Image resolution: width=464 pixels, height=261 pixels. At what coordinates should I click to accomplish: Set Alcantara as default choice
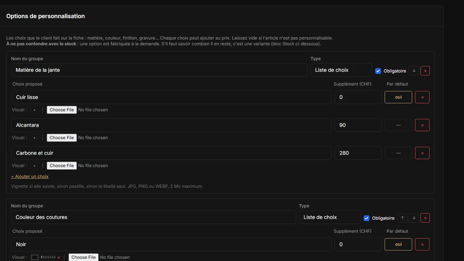(x=398, y=125)
